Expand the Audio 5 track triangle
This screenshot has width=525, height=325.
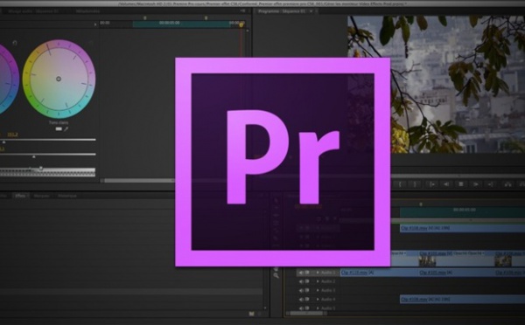pyautogui.click(x=318, y=308)
